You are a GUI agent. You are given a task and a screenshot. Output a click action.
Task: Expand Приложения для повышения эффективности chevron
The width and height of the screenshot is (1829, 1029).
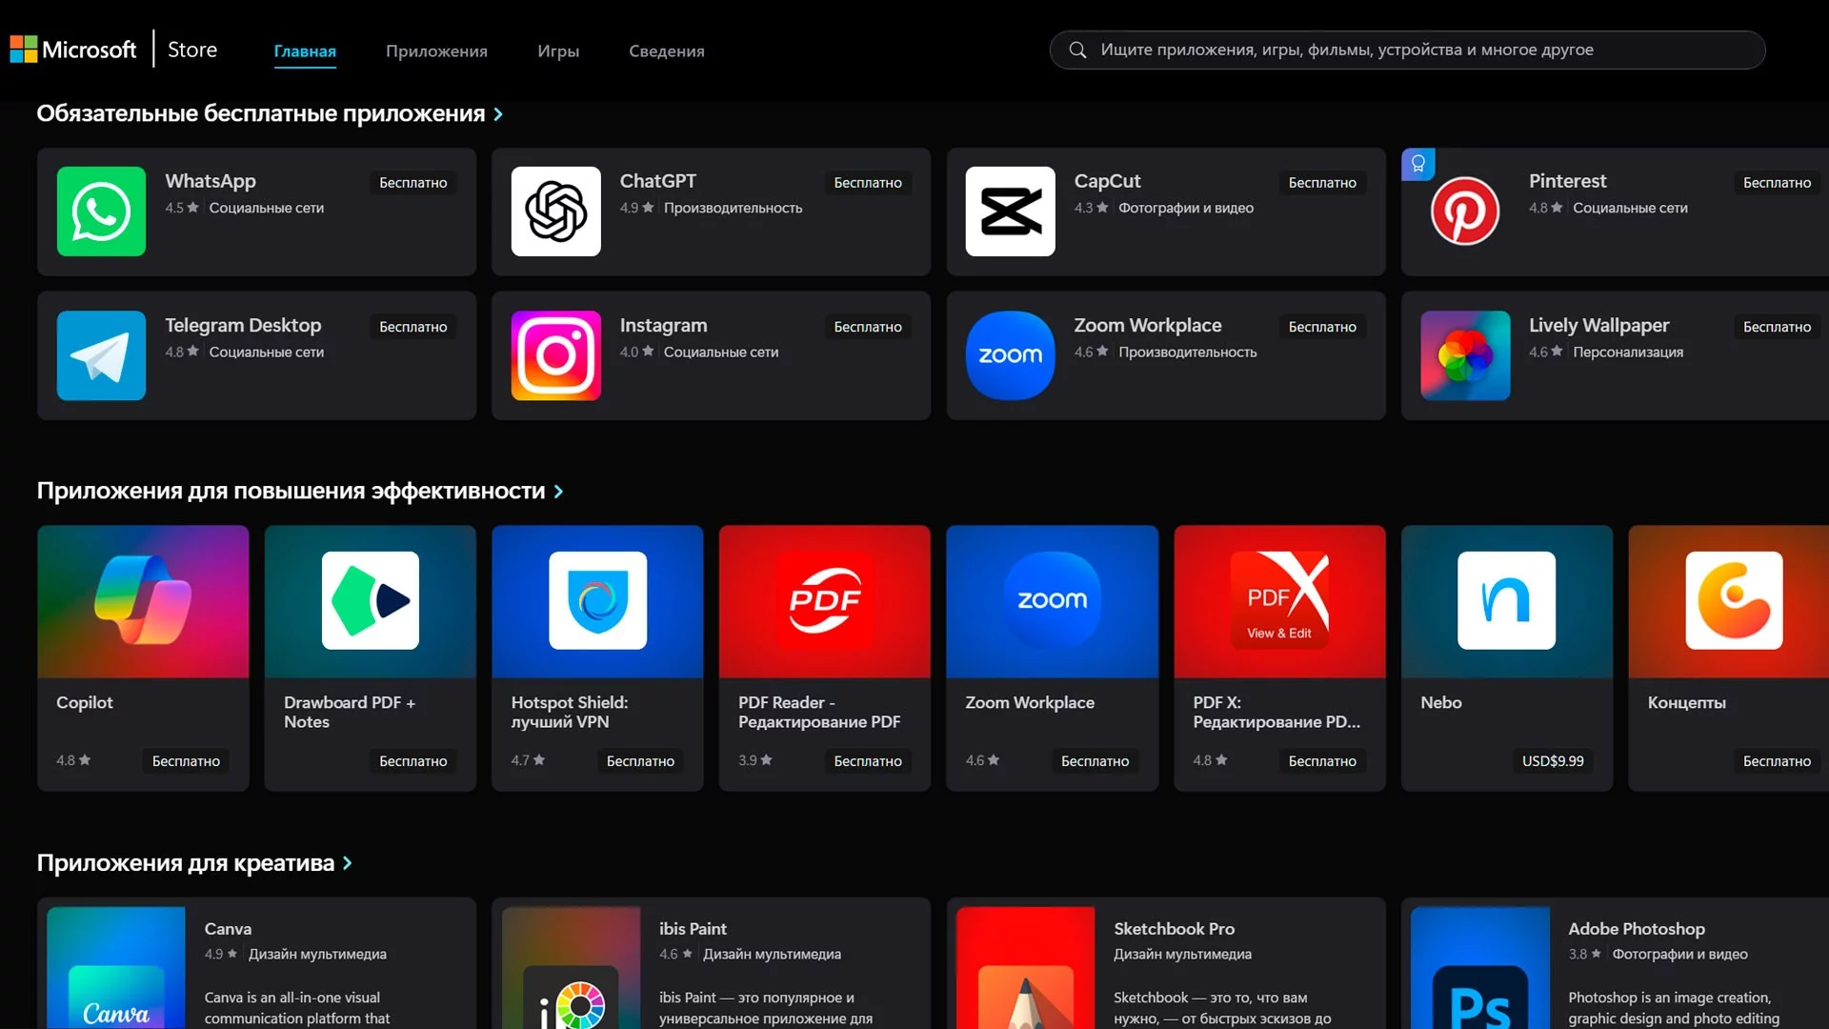tap(559, 492)
